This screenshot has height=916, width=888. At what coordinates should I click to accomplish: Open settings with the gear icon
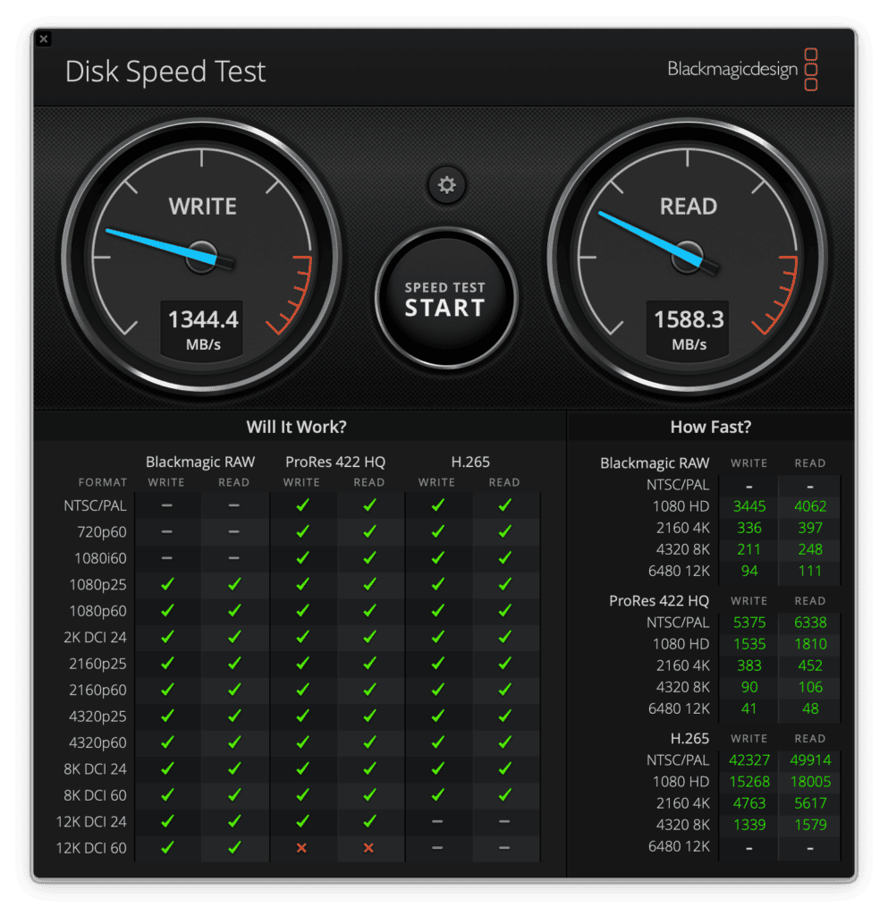point(446,185)
